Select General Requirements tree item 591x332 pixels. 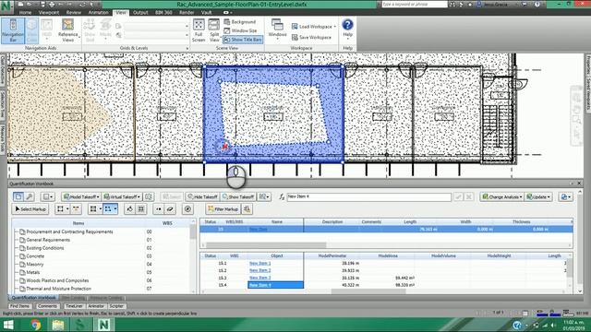[x=48, y=240]
